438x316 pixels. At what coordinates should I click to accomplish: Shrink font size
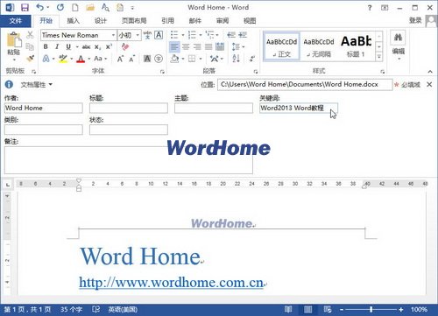coord(131,59)
